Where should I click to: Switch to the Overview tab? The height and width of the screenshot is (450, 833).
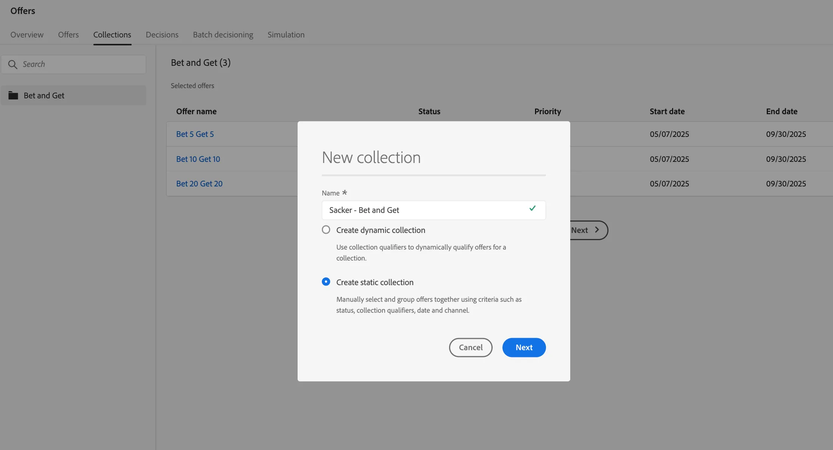pos(27,35)
